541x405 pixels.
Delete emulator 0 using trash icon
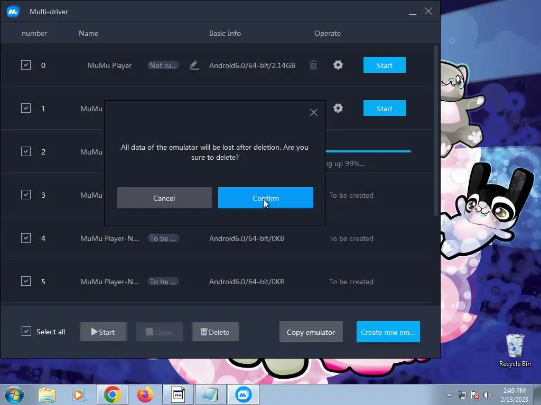coord(313,65)
